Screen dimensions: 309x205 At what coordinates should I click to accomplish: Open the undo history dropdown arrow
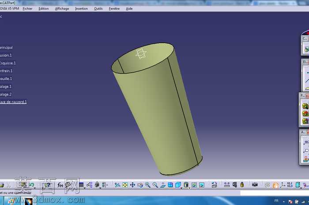pyautogui.click(x=35, y=188)
